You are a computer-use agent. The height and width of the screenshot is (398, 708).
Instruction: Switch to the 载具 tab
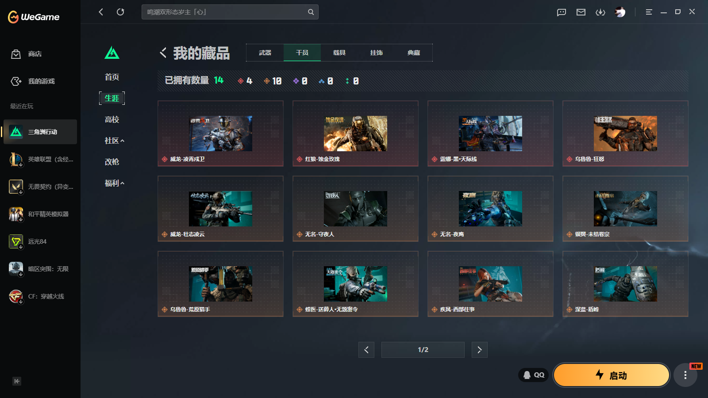tap(339, 53)
